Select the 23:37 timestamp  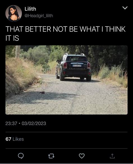pyautogui.click(x=11, y=123)
